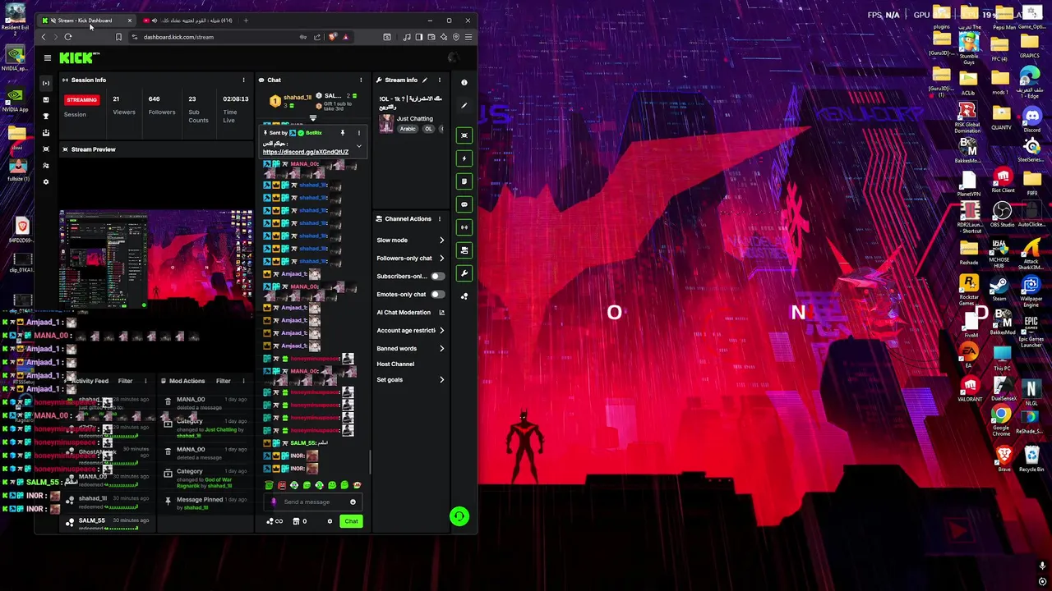Open the Recycle Bin
This screenshot has width=1052, height=591.
click(x=1031, y=458)
